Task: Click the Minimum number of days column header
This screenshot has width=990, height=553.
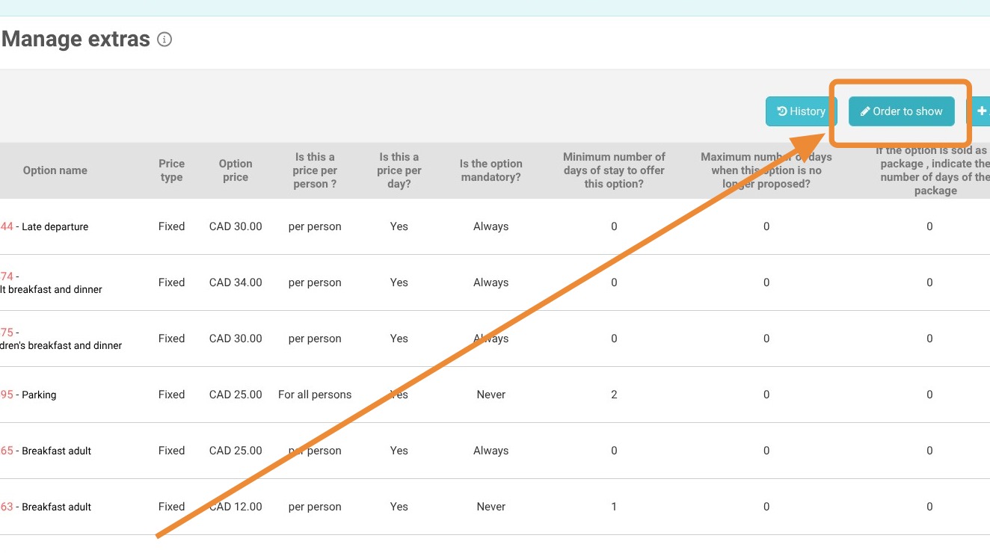Action: (x=614, y=170)
